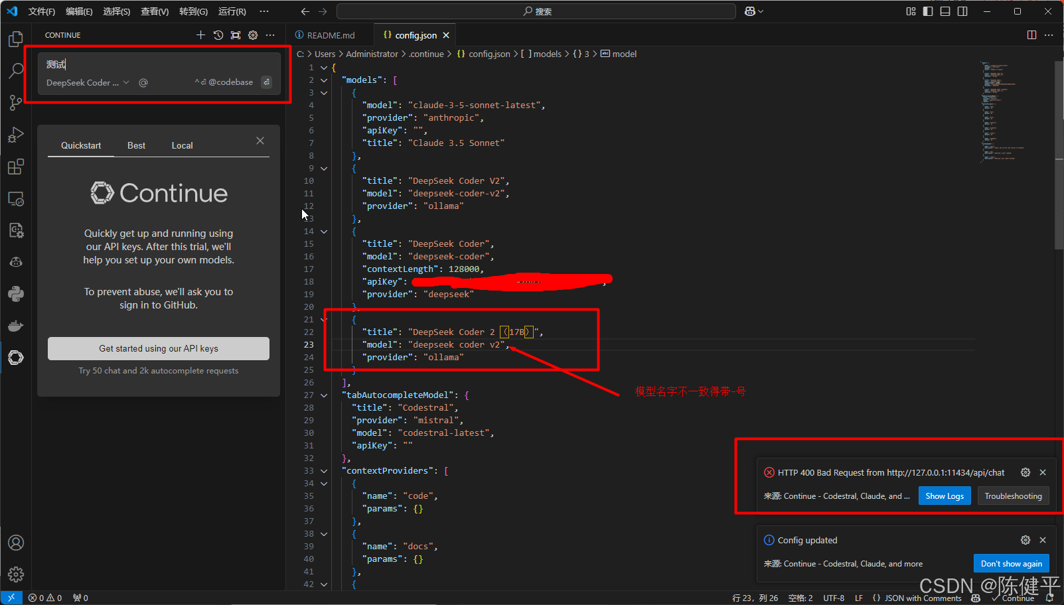
Task: Open the 运行(R) menu
Action: click(232, 11)
